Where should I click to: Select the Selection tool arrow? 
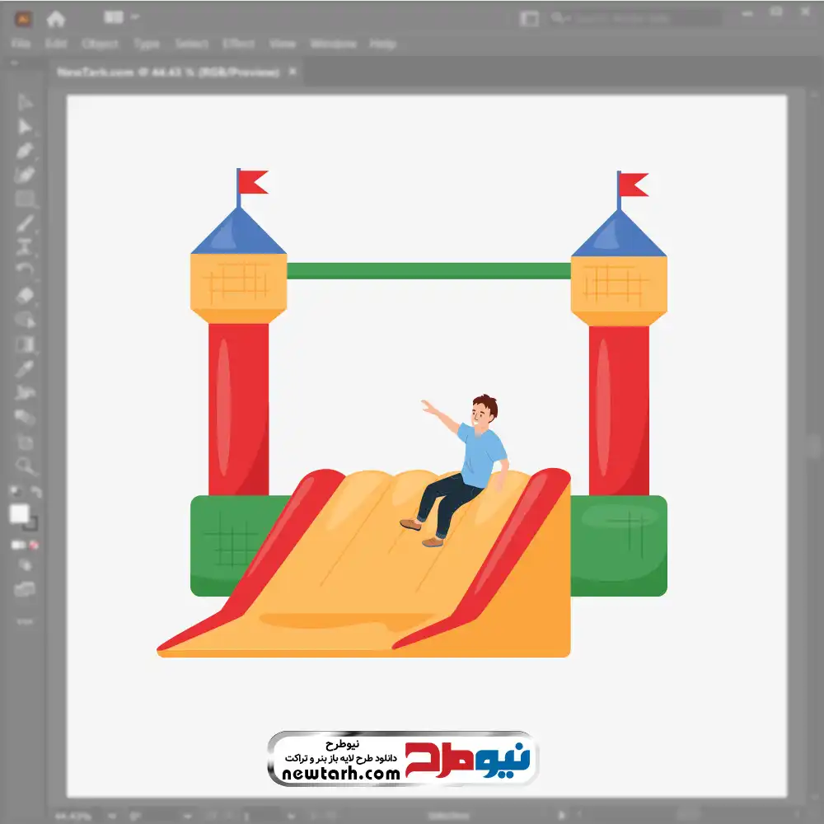(24, 102)
